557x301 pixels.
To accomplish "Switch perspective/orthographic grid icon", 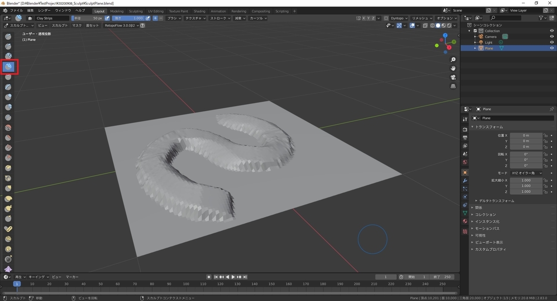I will tap(453, 86).
